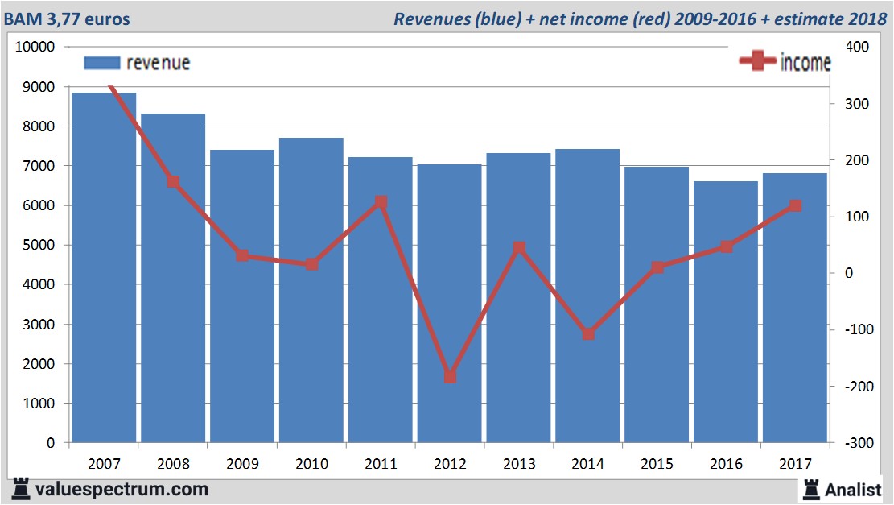Select the 2014 income data point marker

pos(588,333)
